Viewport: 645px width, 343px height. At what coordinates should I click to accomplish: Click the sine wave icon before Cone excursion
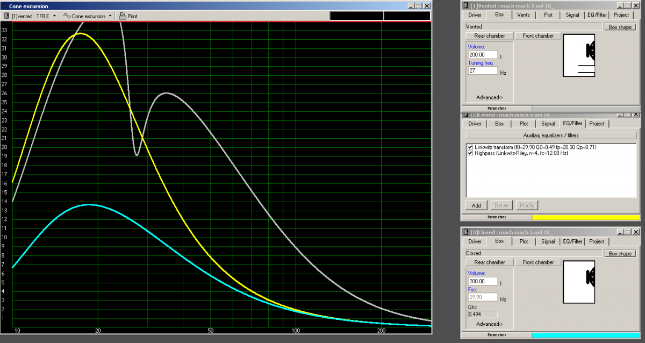point(67,16)
